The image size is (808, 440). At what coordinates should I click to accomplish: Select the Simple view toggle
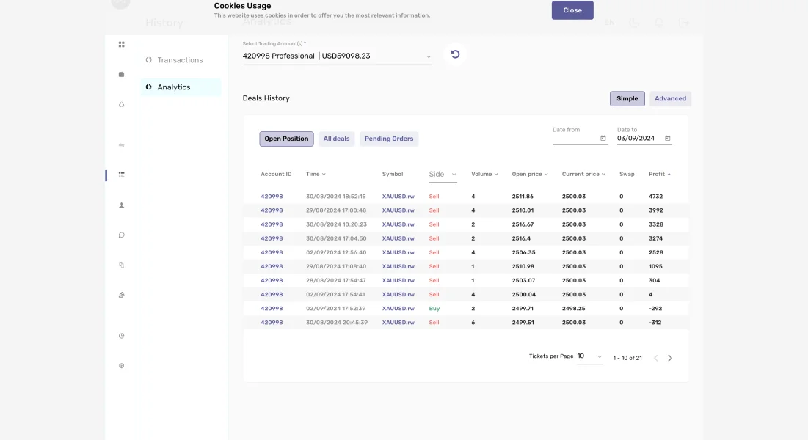[627, 98]
